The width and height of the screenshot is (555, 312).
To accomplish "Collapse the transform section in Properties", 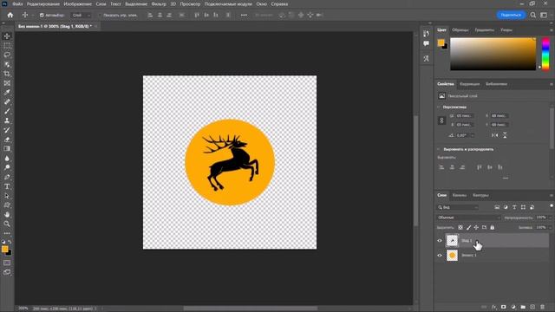I will (439, 107).
